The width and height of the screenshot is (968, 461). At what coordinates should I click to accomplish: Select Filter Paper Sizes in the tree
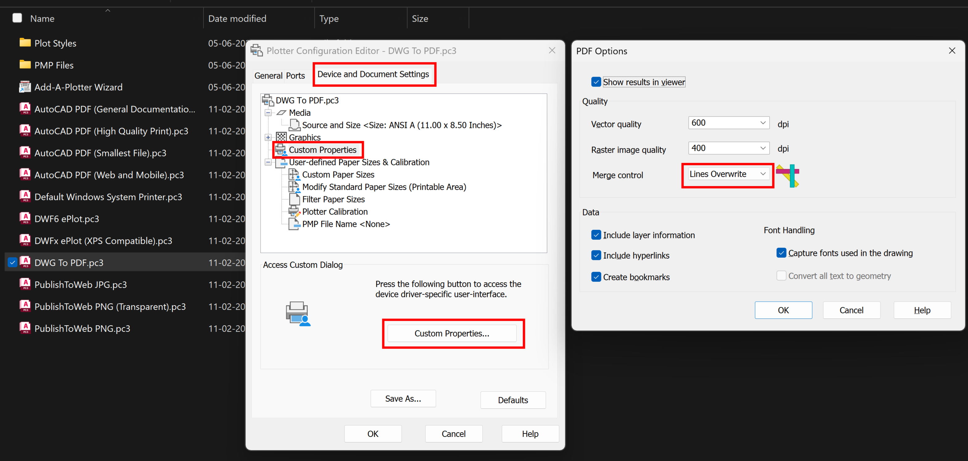(x=333, y=199)
